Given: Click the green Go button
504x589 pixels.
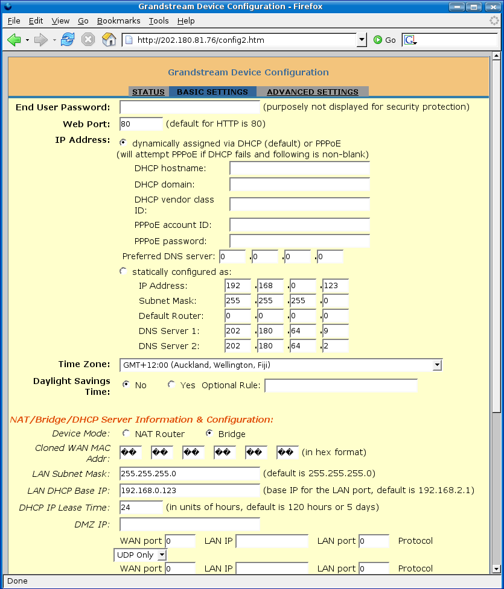Looking at the screenshot, I should [384, 40].
